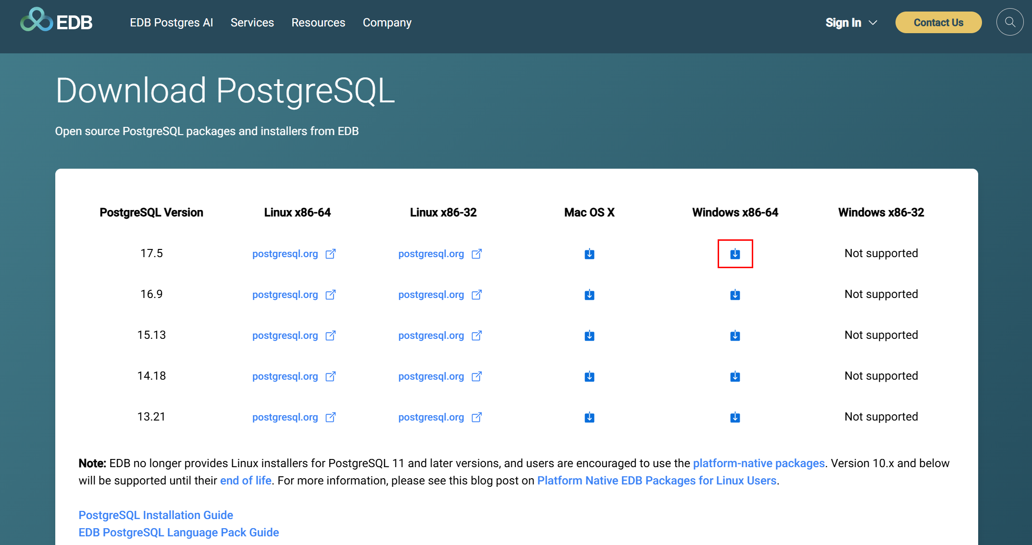Viewport: 1032px width, 545px height.
Task: Open the PostgreSQL Installation Guide link
Action: point(156,515)
